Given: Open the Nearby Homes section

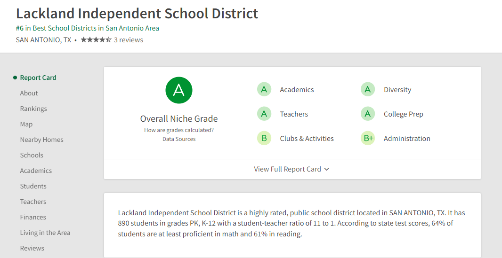Looking at the screenshot, I should (x=41, y=140).
